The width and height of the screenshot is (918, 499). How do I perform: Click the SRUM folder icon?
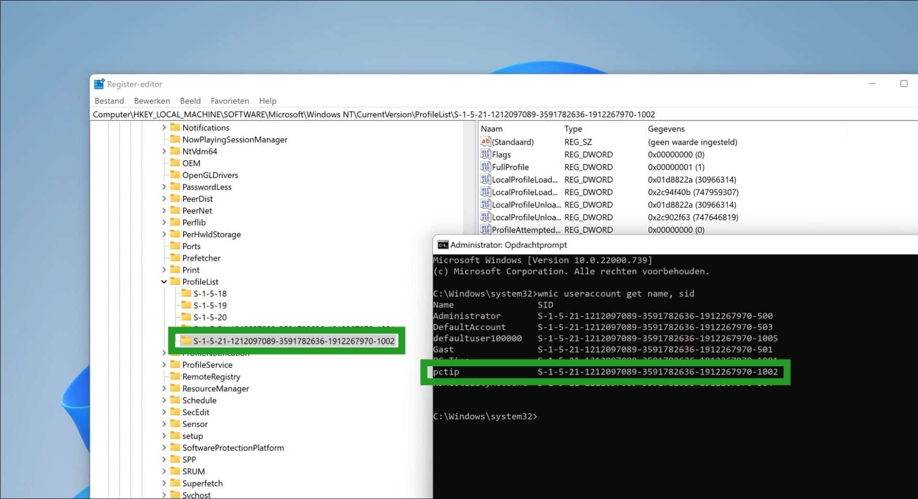tap(175, 471)
